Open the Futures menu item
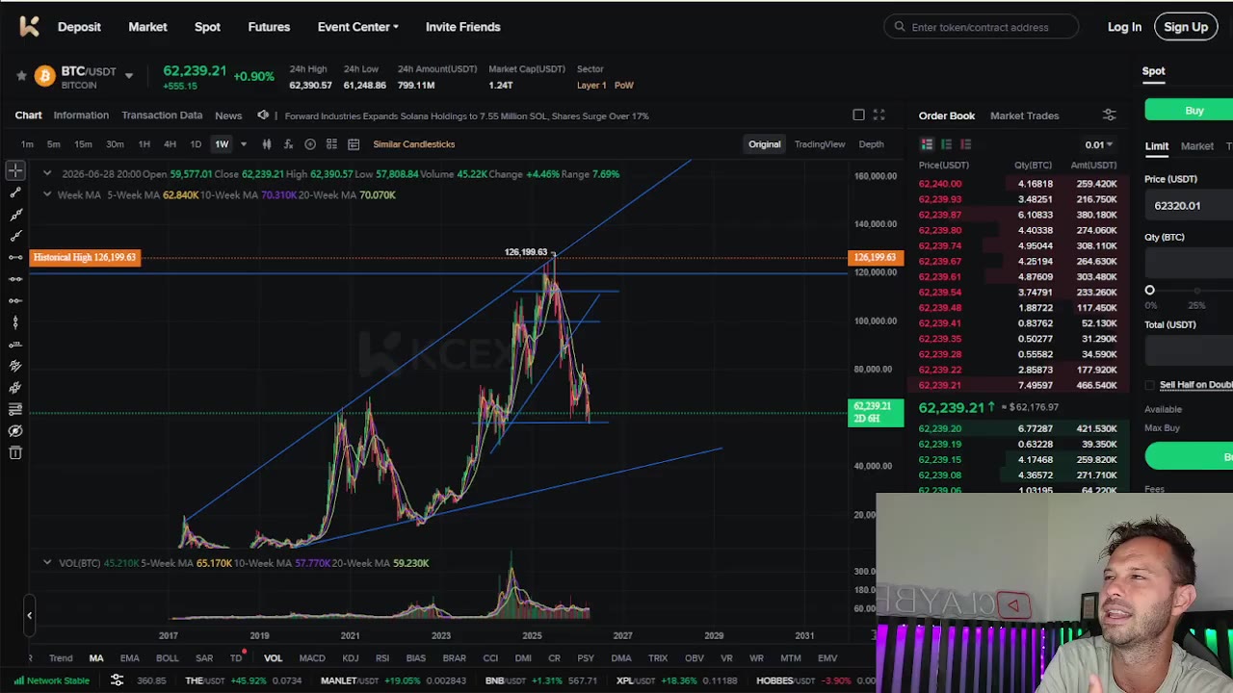The height and width of the screenshot is (693, 1233). click(x=269, y=27)
